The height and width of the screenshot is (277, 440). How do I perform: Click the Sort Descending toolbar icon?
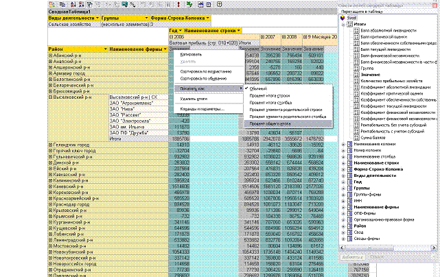click(x=81, y=5)
